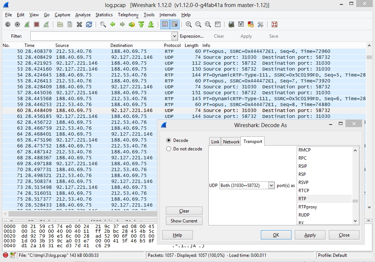Open the Help lifebuoy toolbar icon
The image size is (375, 262).
(x=274, y=24)
